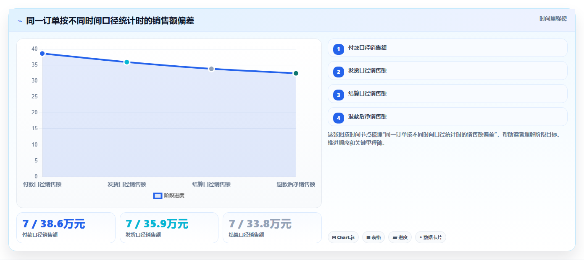Open the 7 / 35.9万元 data card

(169, 228)
